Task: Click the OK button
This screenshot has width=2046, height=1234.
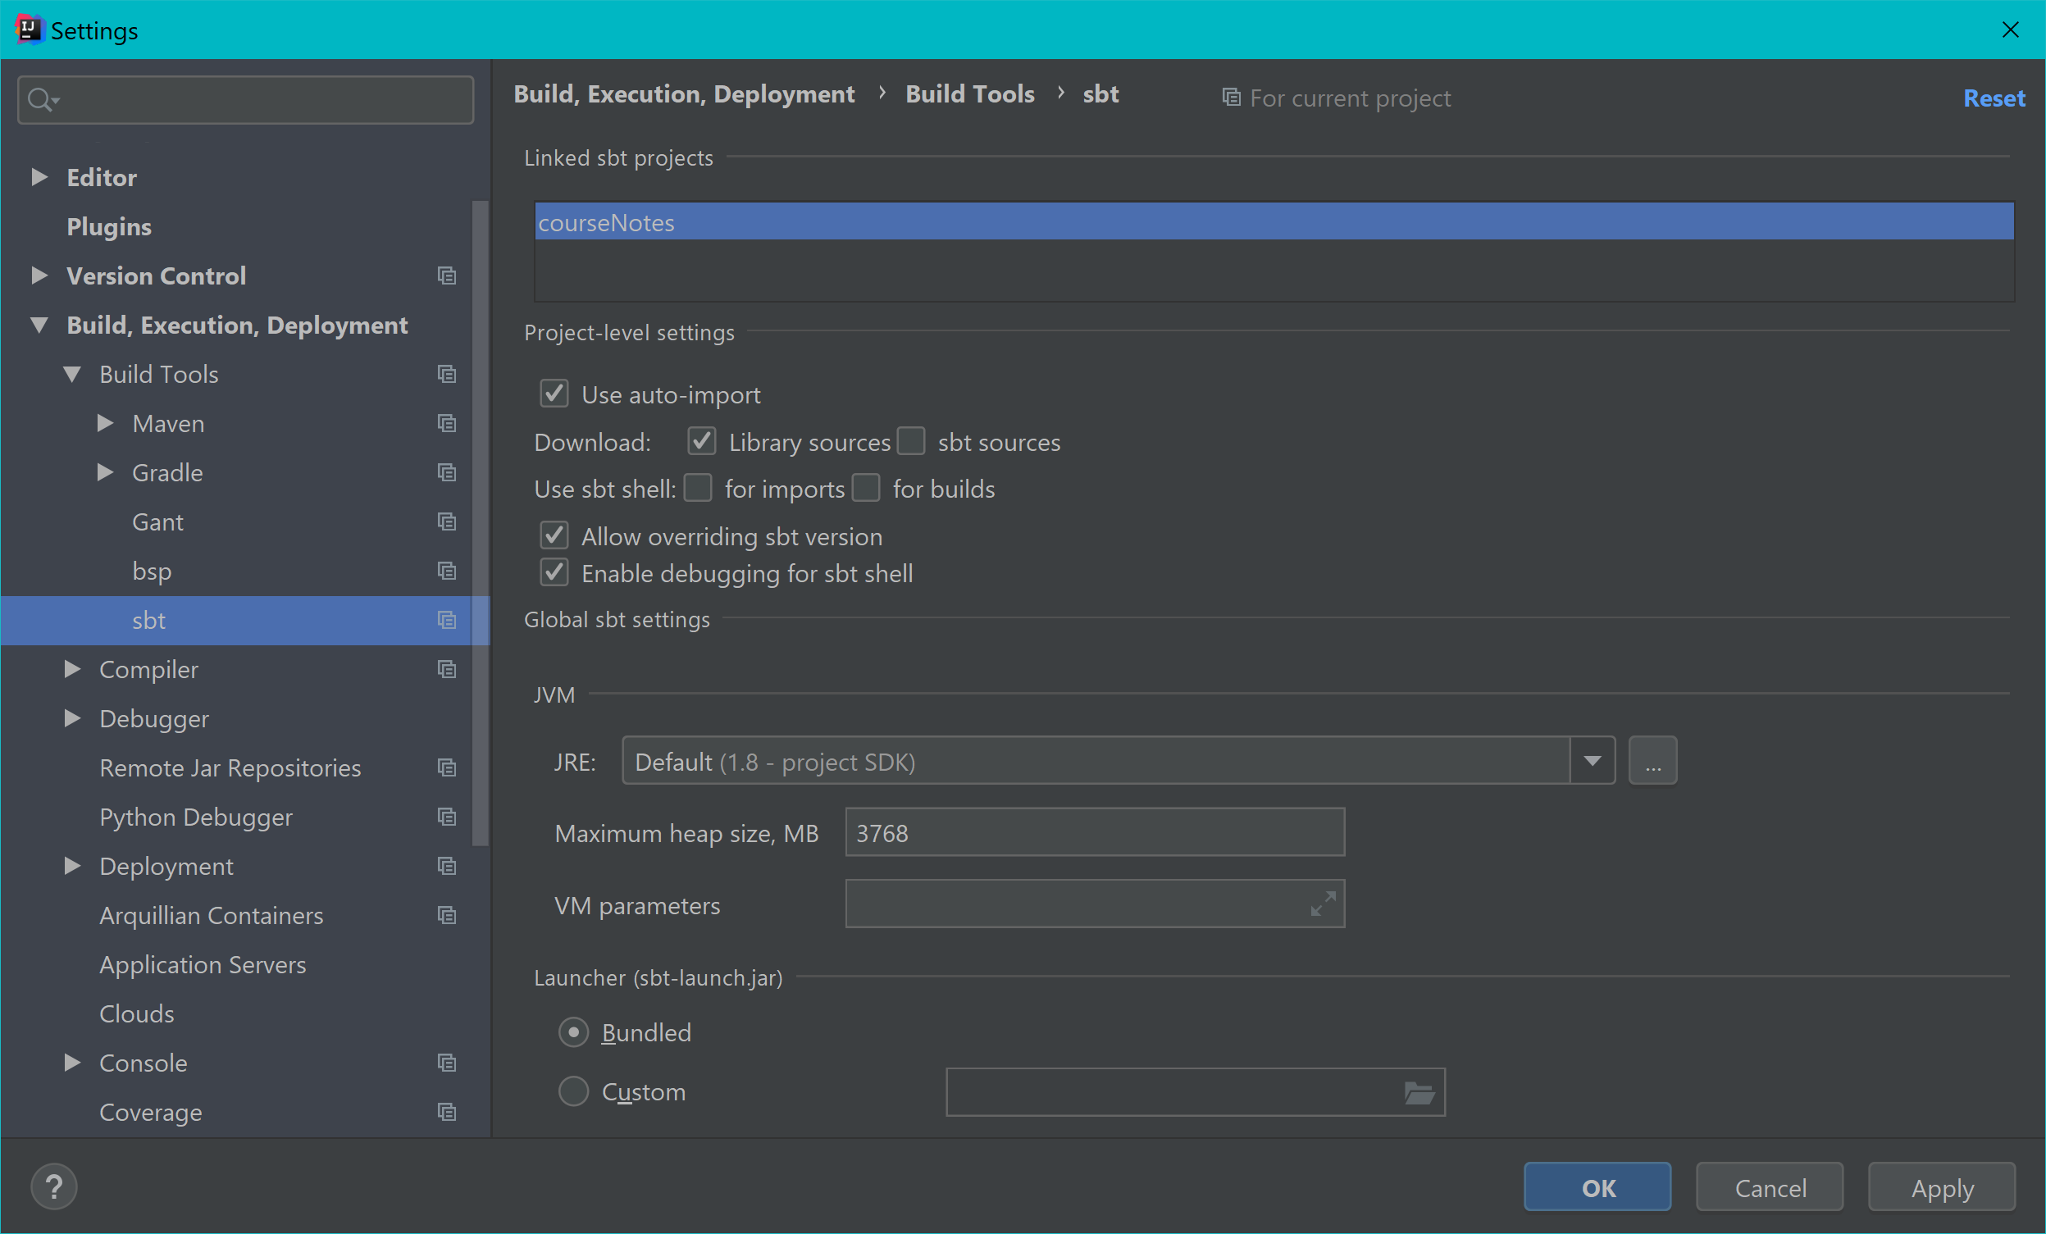Action: point(1597,1186)
